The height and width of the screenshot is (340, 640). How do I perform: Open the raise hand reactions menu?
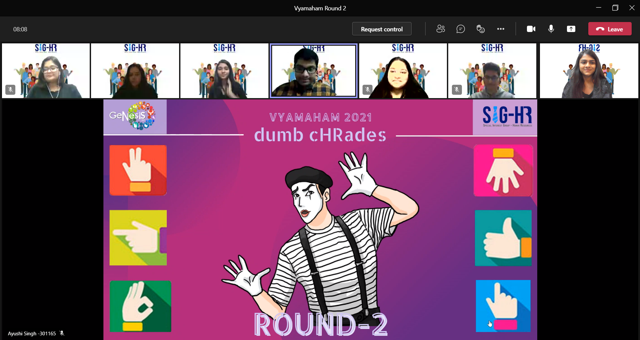click(481, 29)
